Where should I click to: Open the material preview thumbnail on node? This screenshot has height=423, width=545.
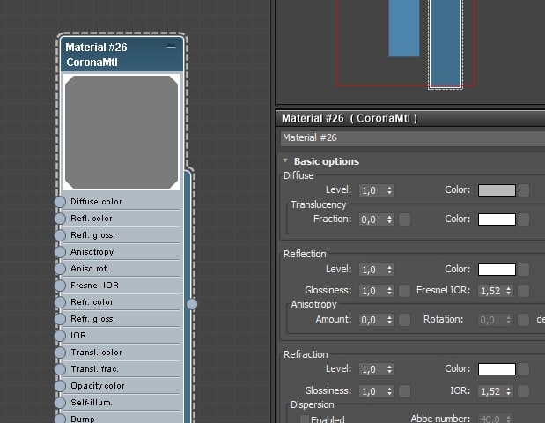(x=122, y=132)
